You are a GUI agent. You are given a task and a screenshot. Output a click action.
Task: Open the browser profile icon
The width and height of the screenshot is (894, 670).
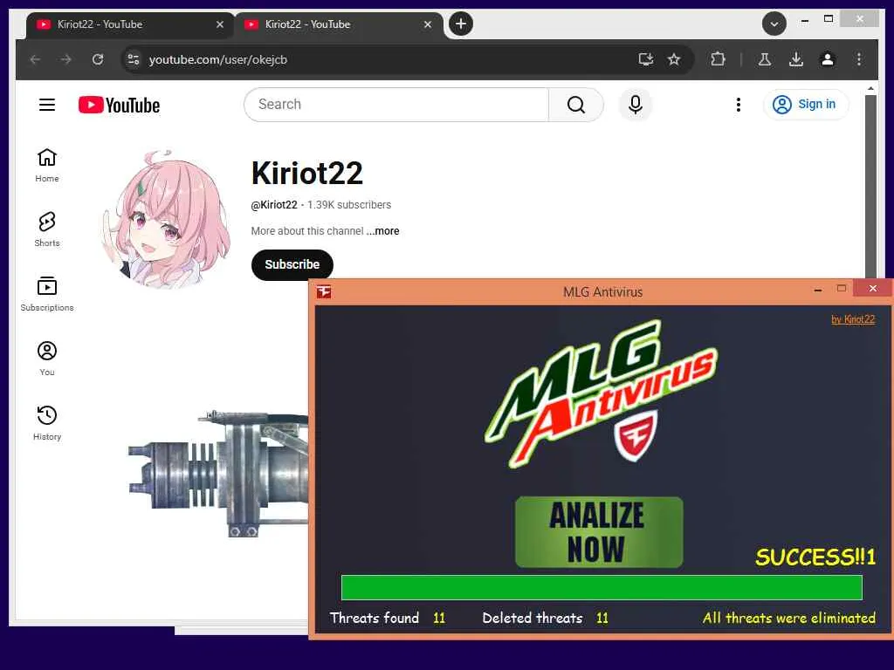click(x=828, y=59)
